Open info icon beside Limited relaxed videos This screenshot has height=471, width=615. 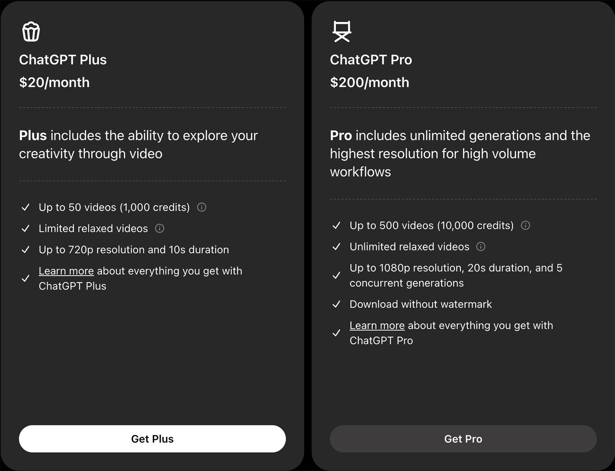coord(159,229)
